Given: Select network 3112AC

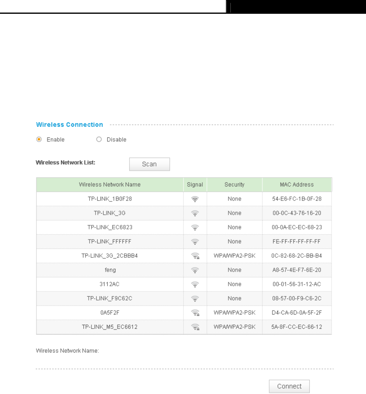Looking at the screenshot, I should click(109, 284).
